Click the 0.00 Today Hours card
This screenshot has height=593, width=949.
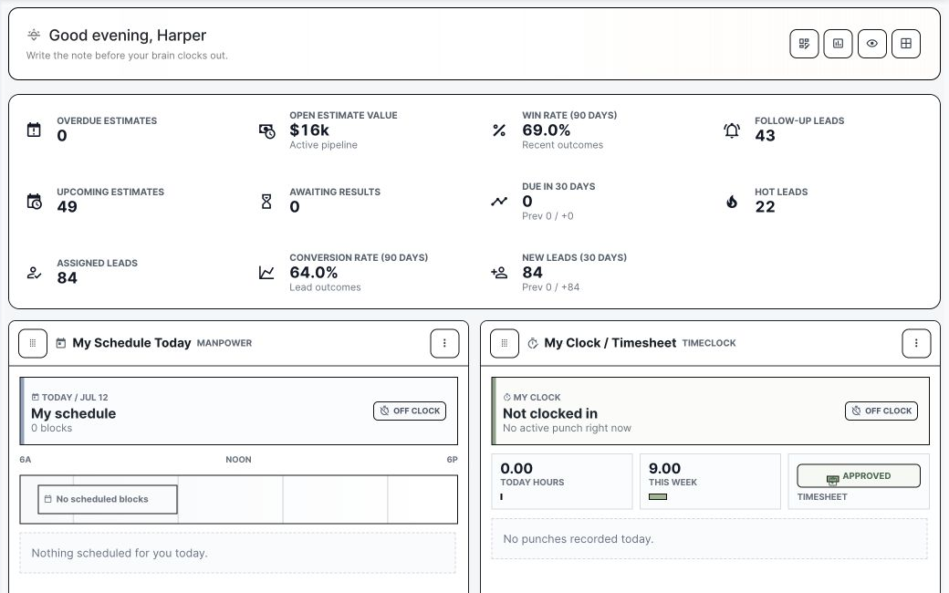coord(562,482)
